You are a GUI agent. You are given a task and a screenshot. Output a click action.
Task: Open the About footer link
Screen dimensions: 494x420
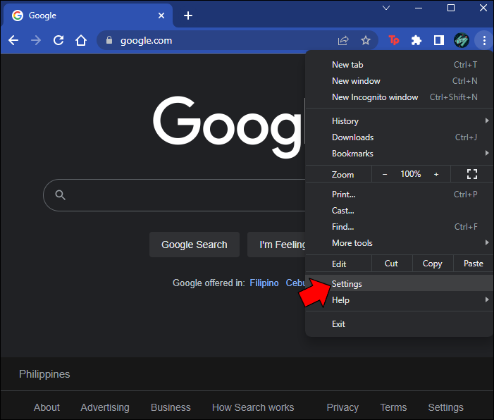tap(47, 407)
